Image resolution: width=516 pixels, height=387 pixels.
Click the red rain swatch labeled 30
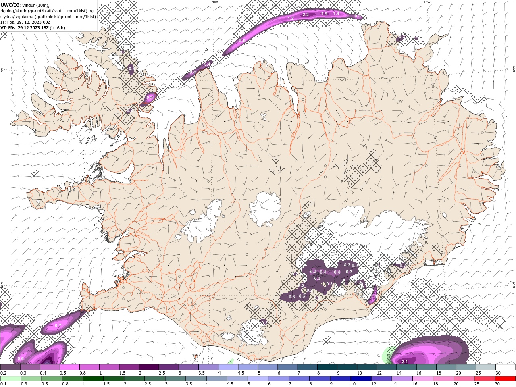click(505, 379)
